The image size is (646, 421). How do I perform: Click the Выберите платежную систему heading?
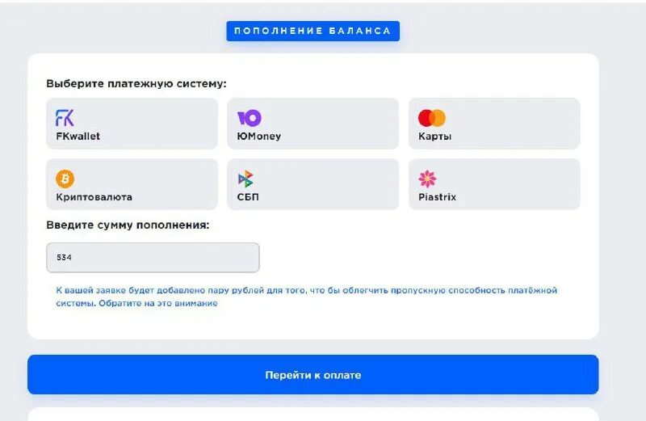pyautogui.click(x=136, y=84)
